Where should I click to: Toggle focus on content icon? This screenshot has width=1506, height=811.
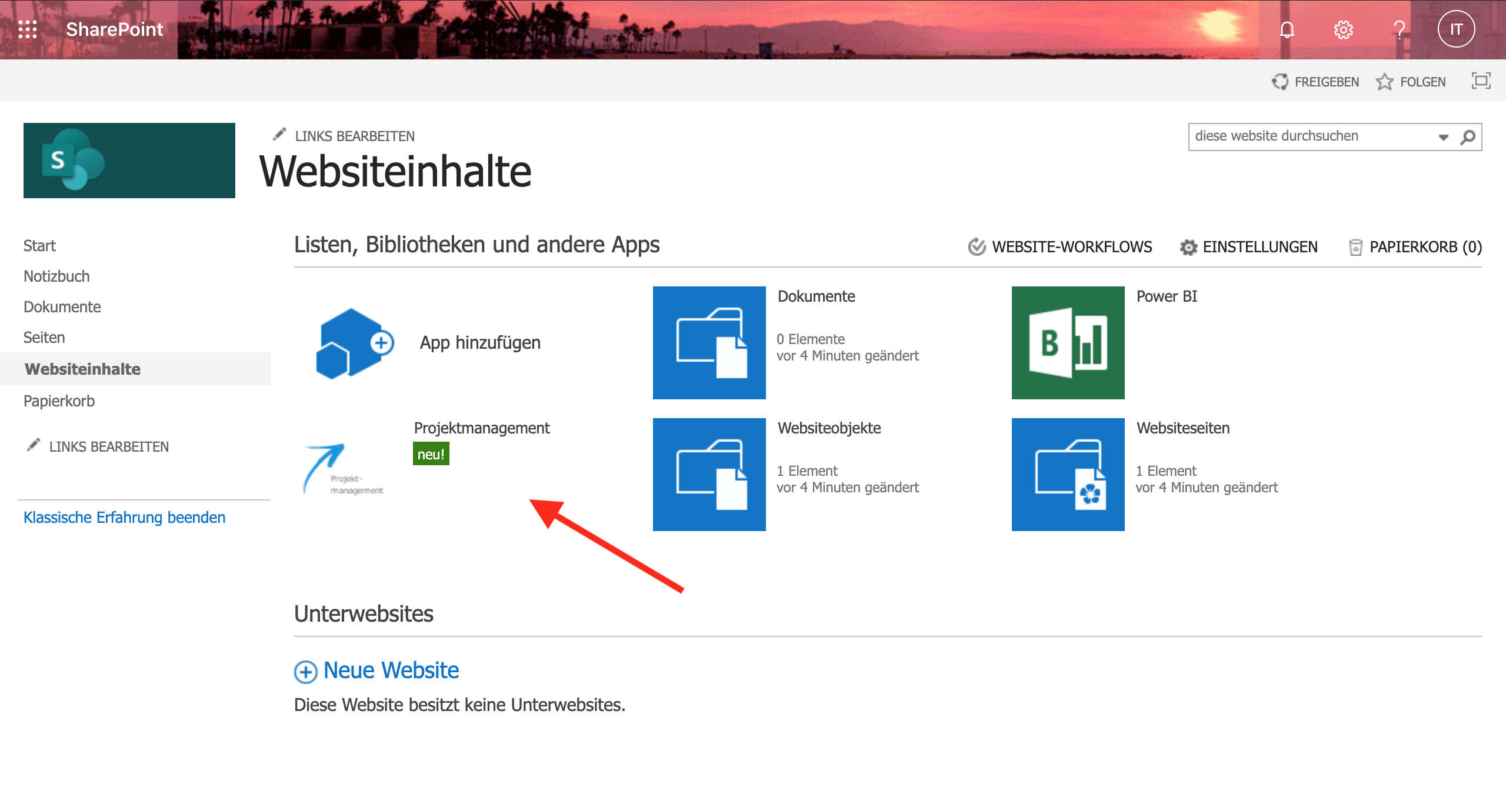(x=1481, y=81)
